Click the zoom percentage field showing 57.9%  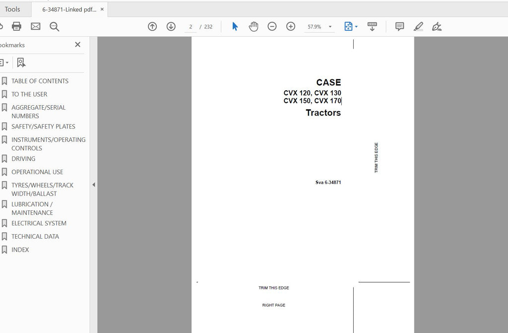pos(314,27)
